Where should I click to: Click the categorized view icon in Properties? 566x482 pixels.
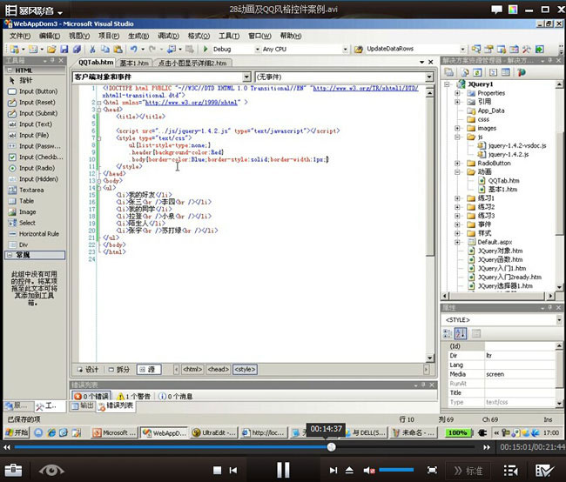point(448,333)
